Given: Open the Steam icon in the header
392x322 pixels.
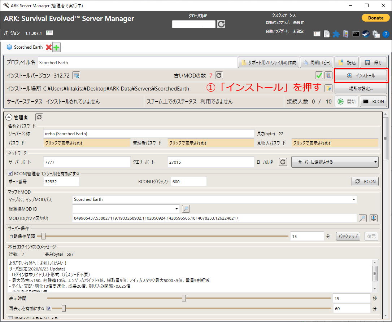Looking at the screenshot, I should tap(366, 34).
